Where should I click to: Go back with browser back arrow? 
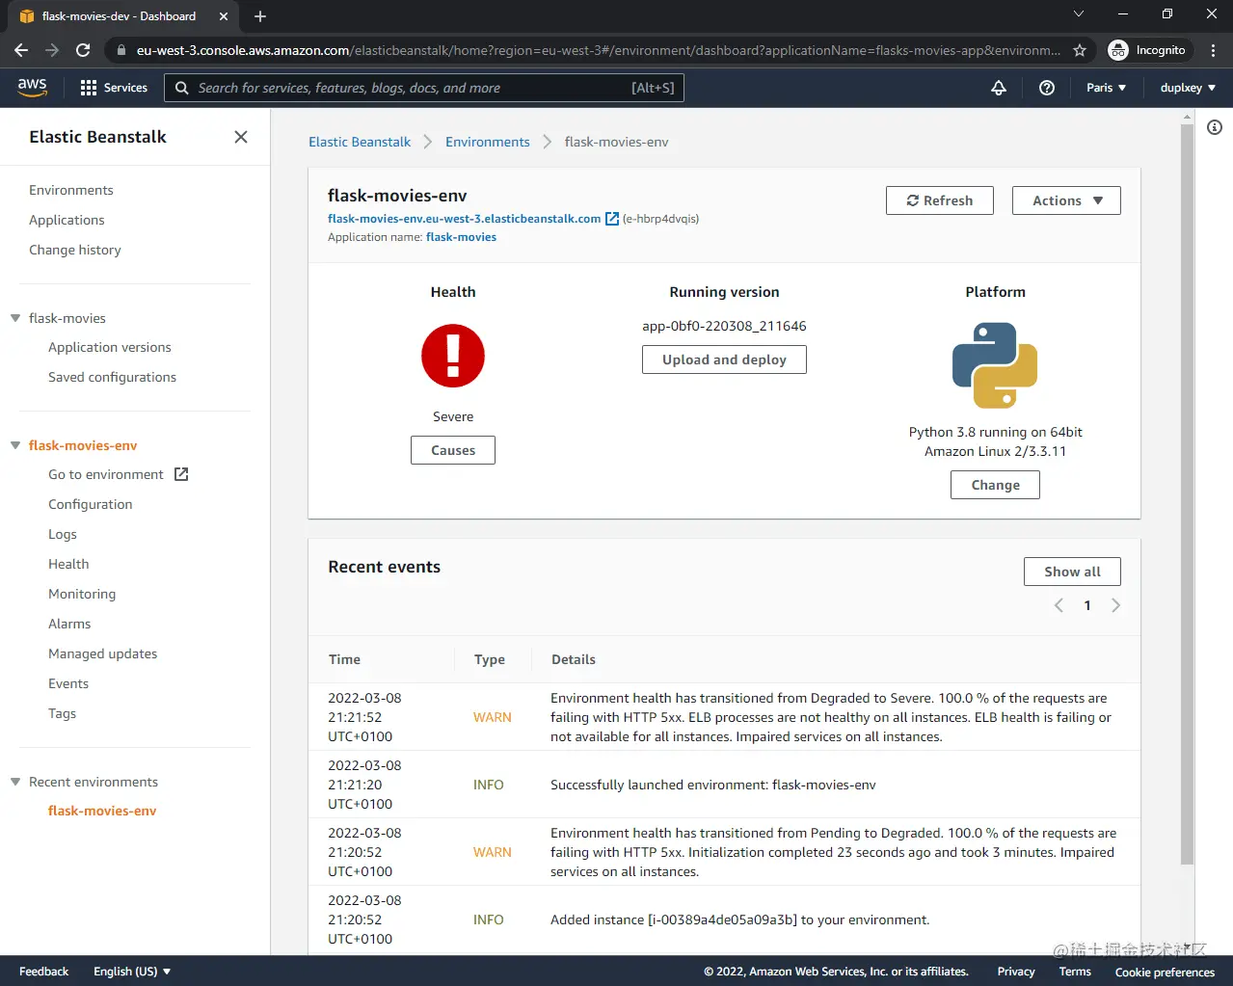(21, 50)
